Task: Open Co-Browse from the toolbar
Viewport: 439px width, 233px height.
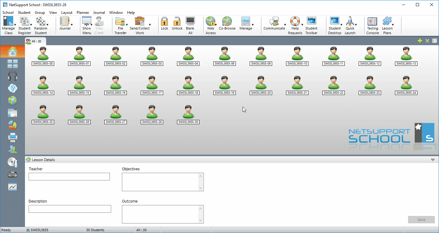Action: tap(227, 24)
